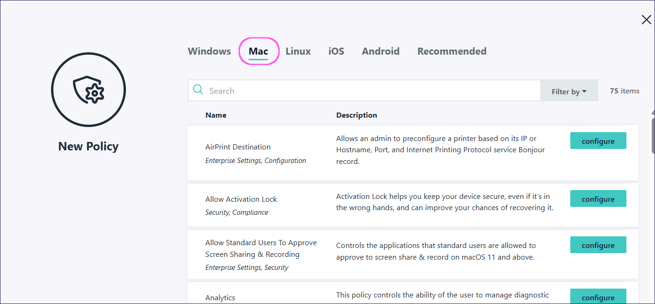The width and height of the screenshot is (655, 304).
Task: Configure the Screen Sharing & Recording policy
Action: click(x=598, y=245)
